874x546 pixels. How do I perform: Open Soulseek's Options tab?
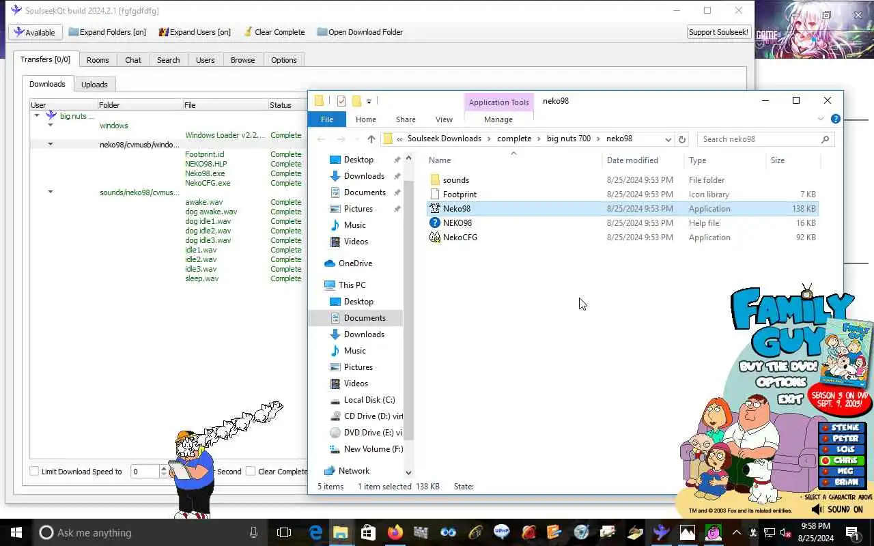point(284,60)
